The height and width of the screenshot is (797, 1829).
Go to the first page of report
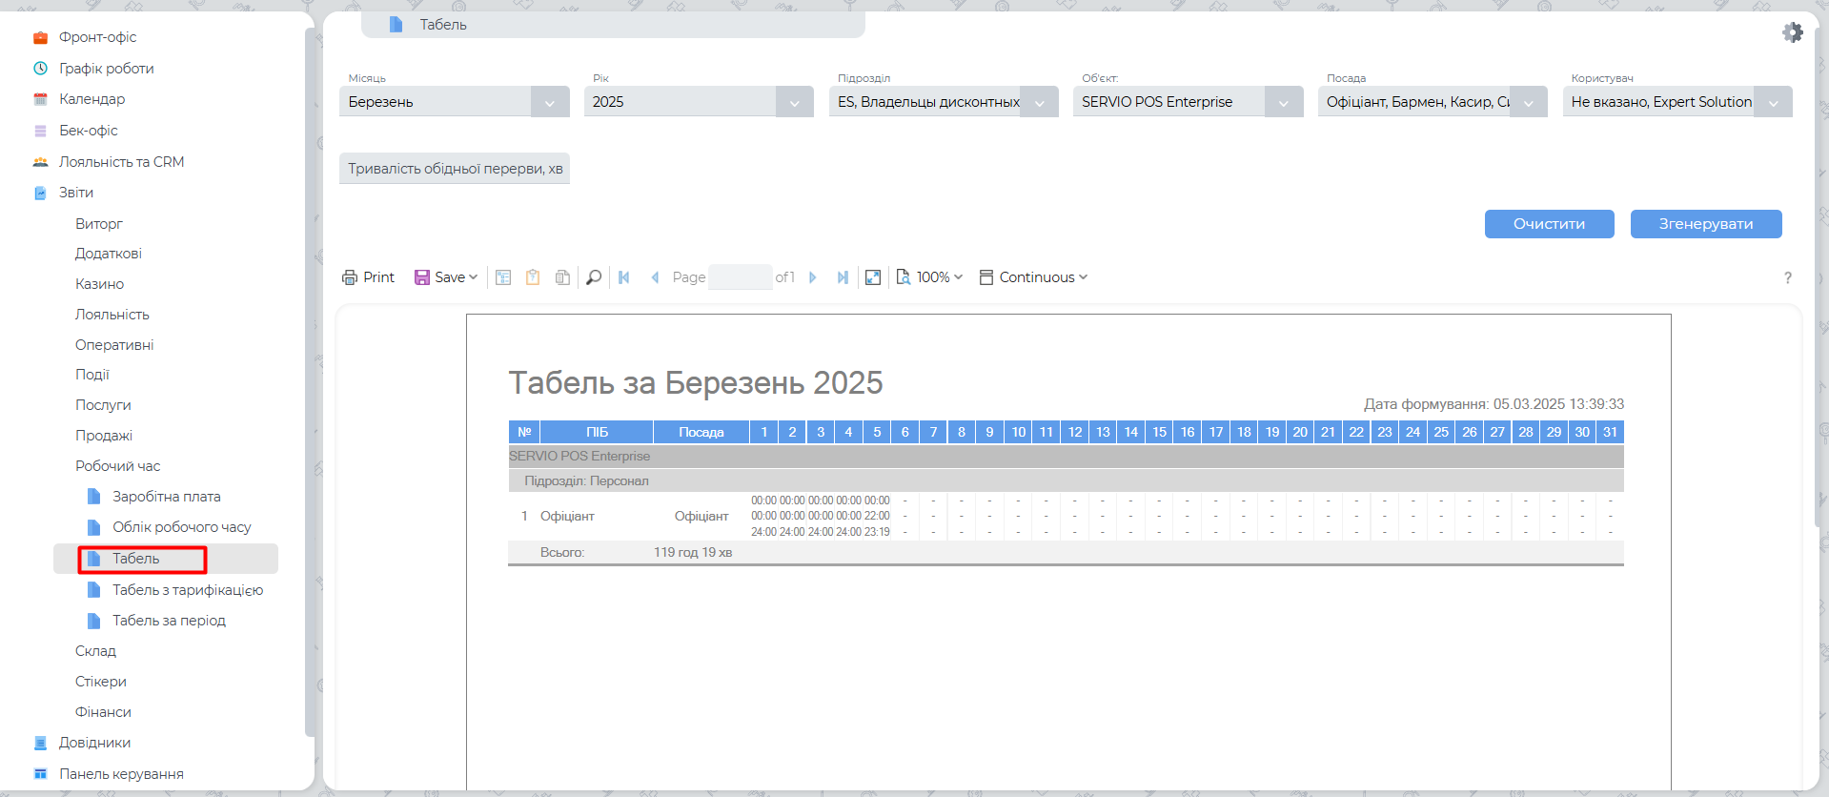(624, 277)
